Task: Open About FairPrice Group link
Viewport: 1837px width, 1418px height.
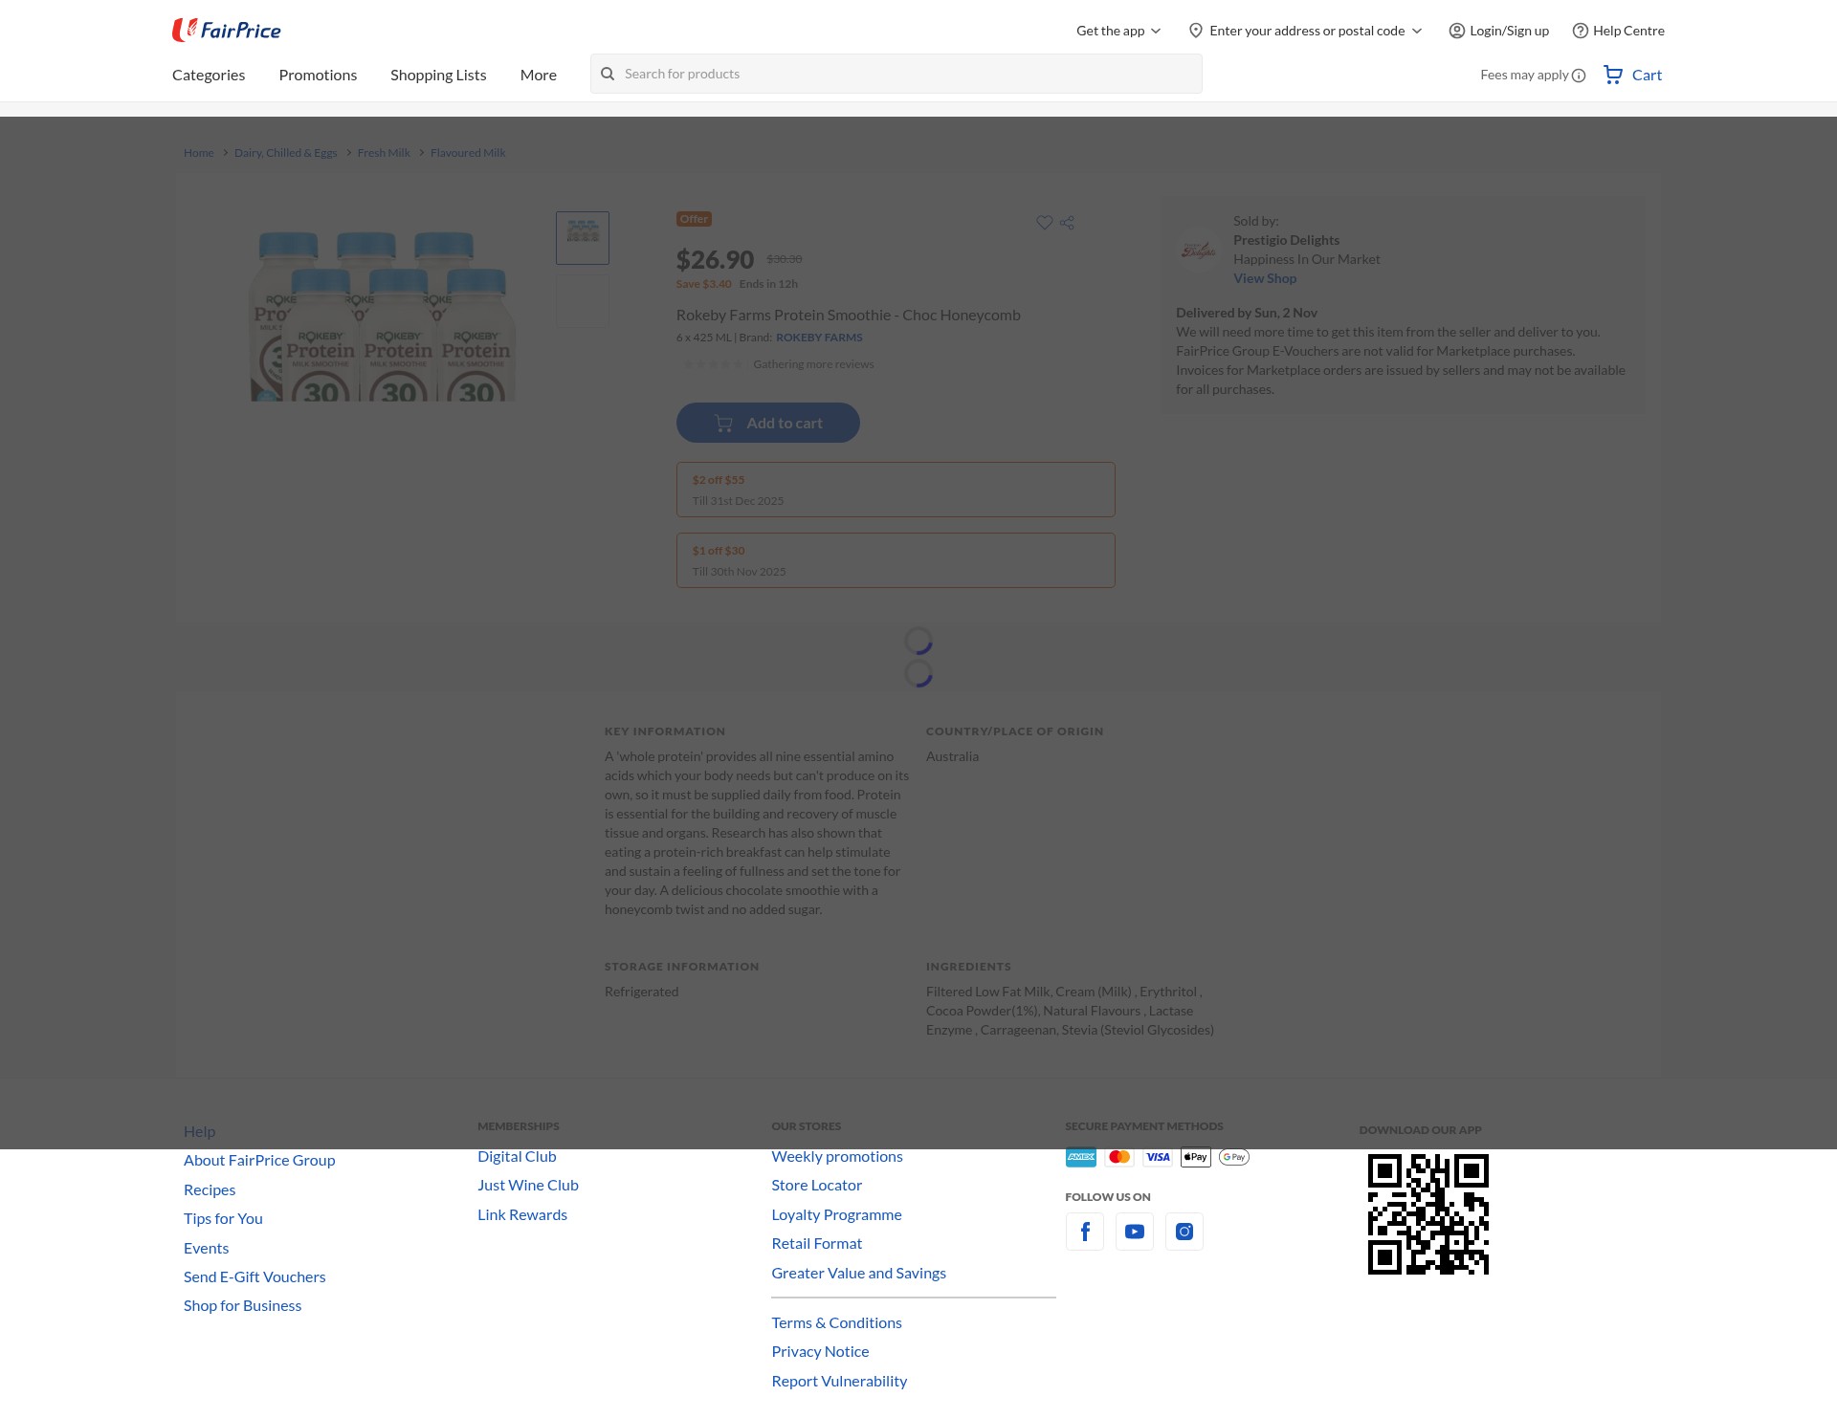Action: (x=259, y=1160)
